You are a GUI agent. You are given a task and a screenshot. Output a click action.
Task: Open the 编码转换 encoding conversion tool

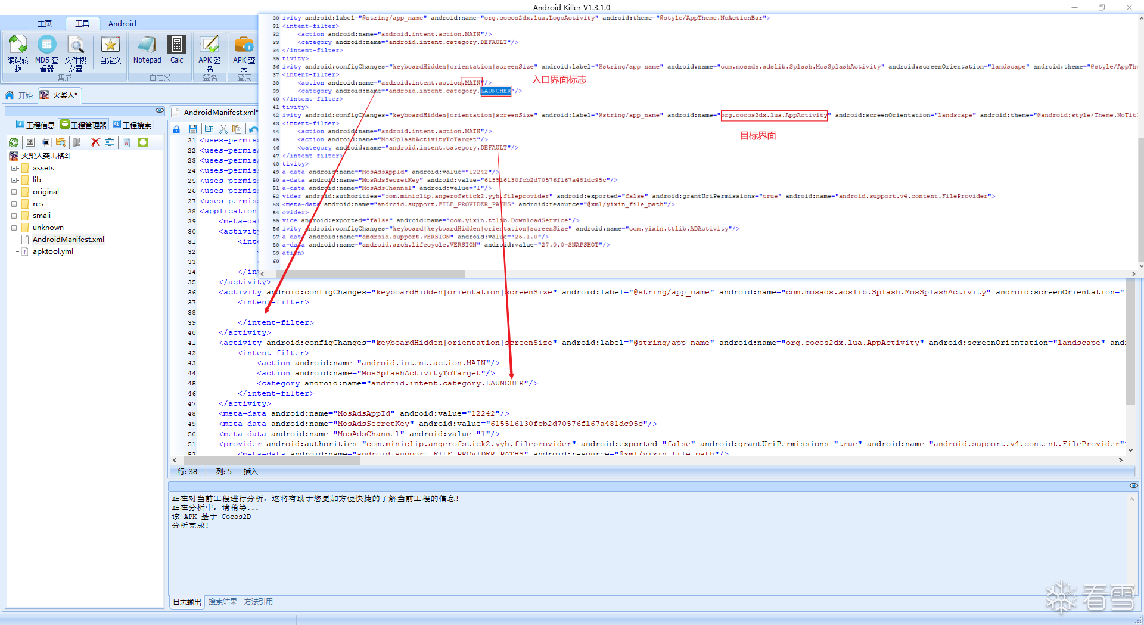18,53
